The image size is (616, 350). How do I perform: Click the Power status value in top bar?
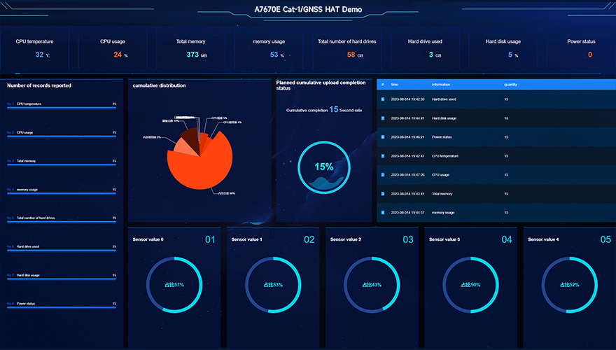(589, 55)
